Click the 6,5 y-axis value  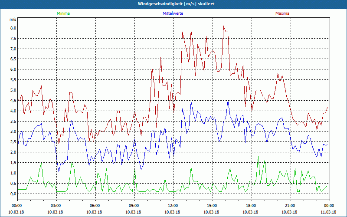pos(13,59)
